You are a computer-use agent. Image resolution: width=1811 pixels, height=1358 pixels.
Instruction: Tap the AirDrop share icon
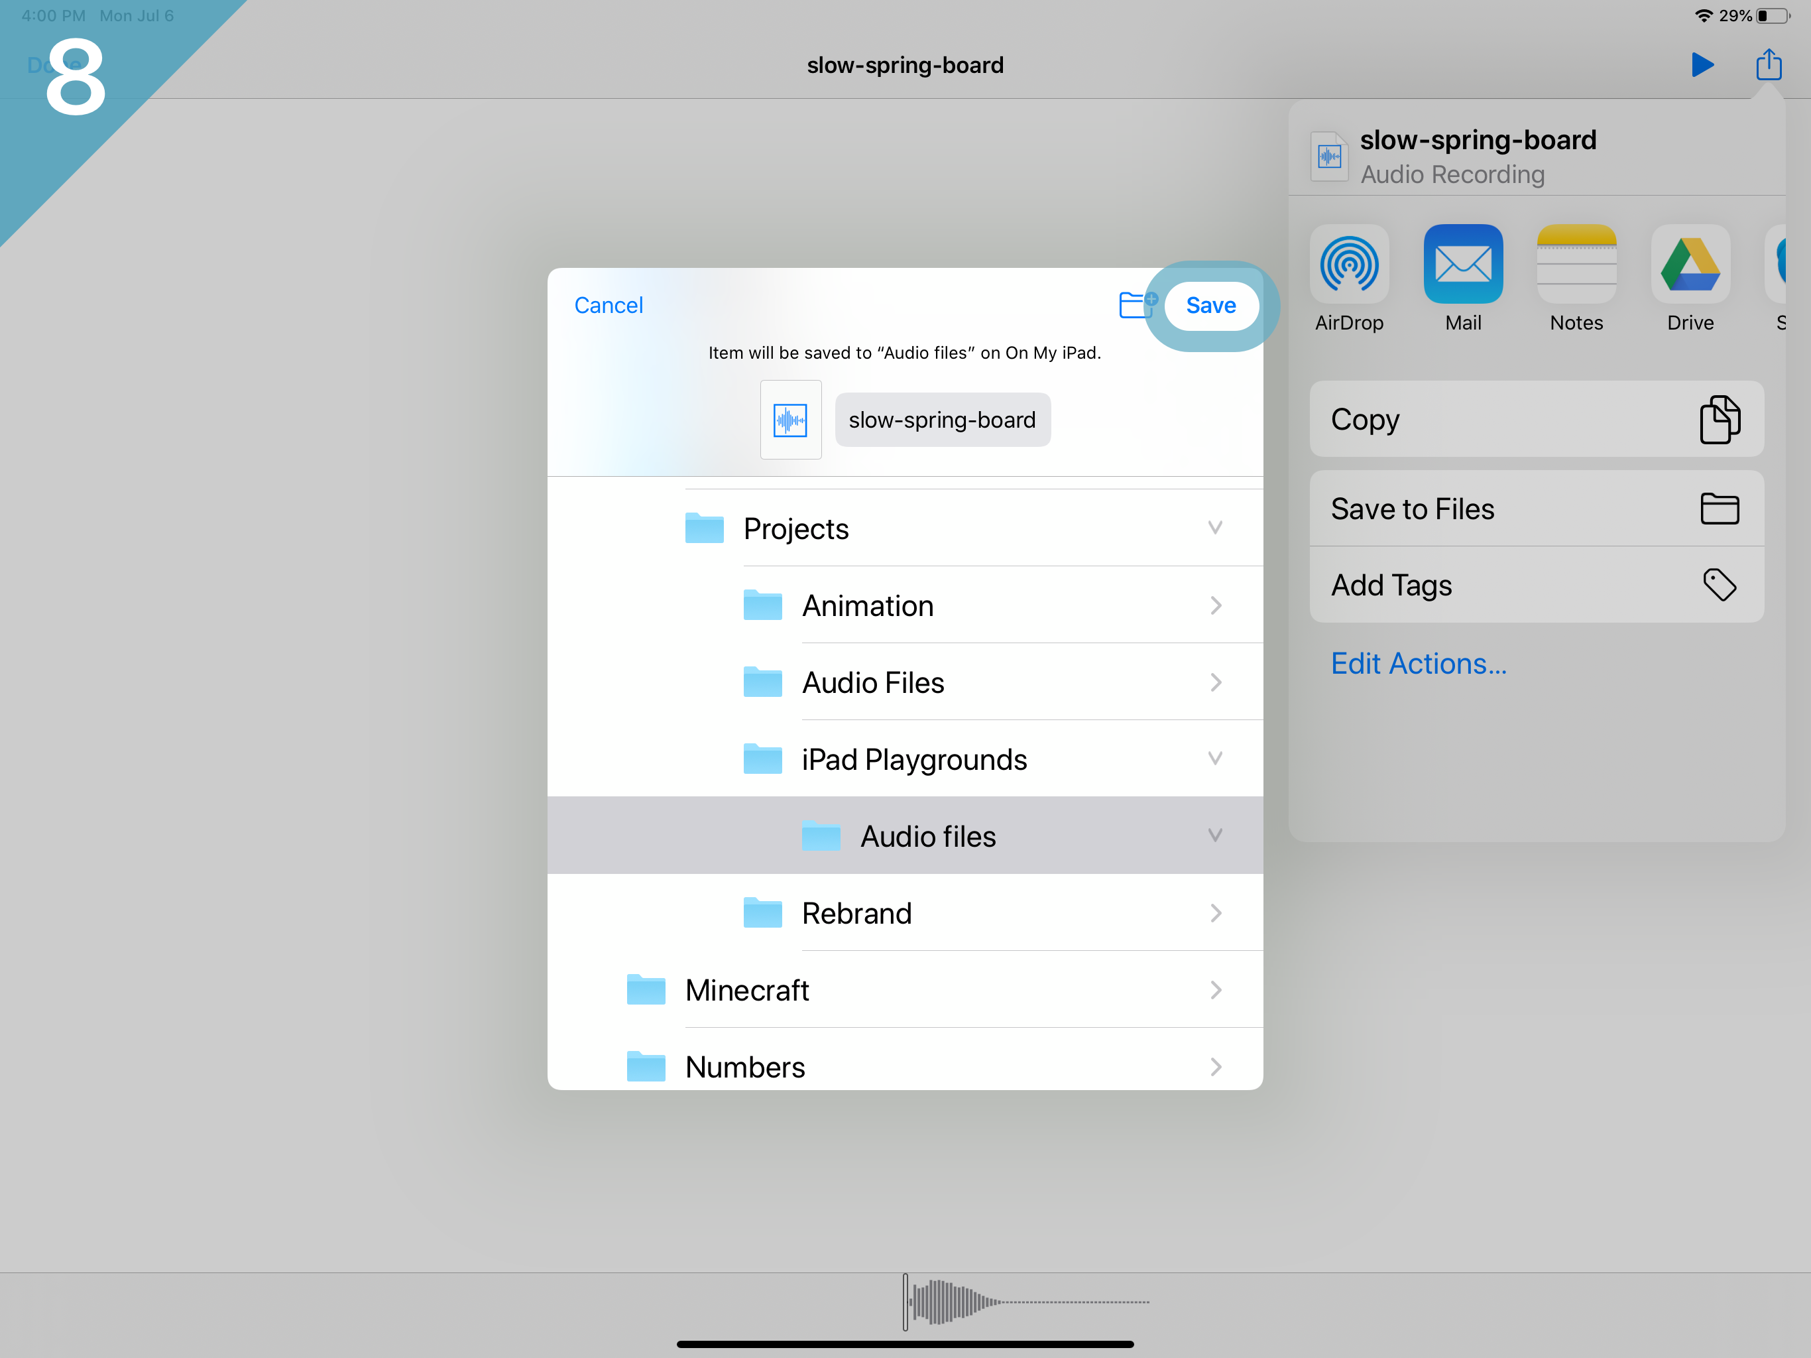coord(1348,265)
